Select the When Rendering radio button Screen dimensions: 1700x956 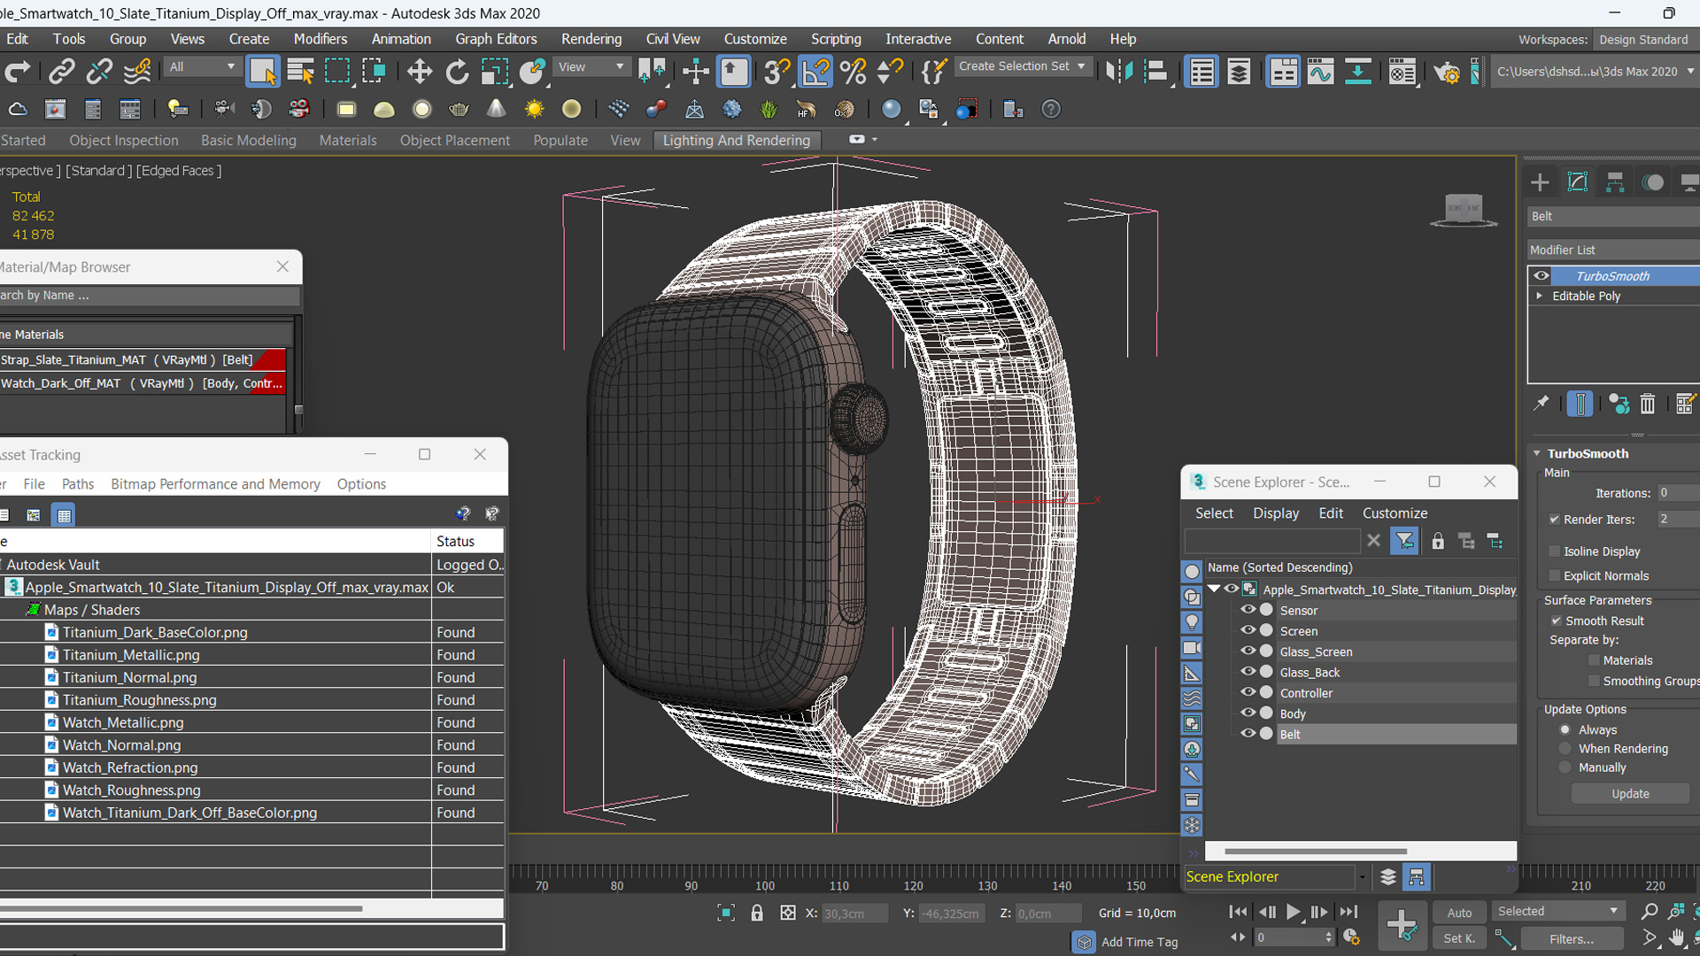[x=1565, y=749]
